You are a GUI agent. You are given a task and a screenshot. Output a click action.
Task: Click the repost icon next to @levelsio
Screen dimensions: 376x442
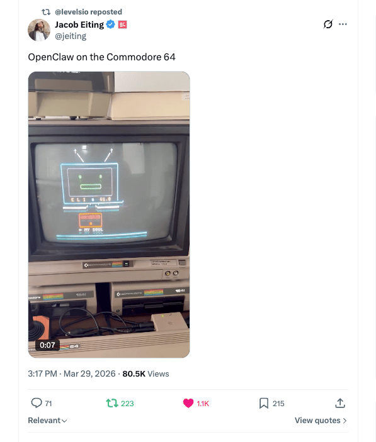(x=46, y=12)
